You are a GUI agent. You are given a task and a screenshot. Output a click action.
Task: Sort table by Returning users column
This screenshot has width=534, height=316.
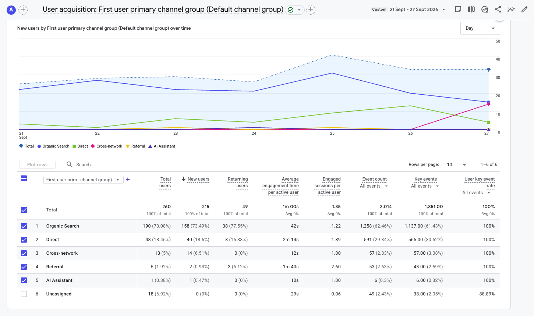click(238, 182)
